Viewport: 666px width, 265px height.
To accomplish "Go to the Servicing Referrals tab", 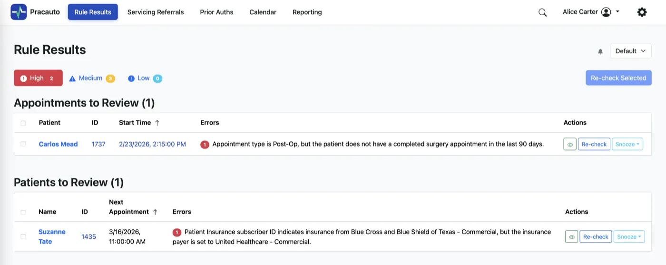I will coord(156,12).
